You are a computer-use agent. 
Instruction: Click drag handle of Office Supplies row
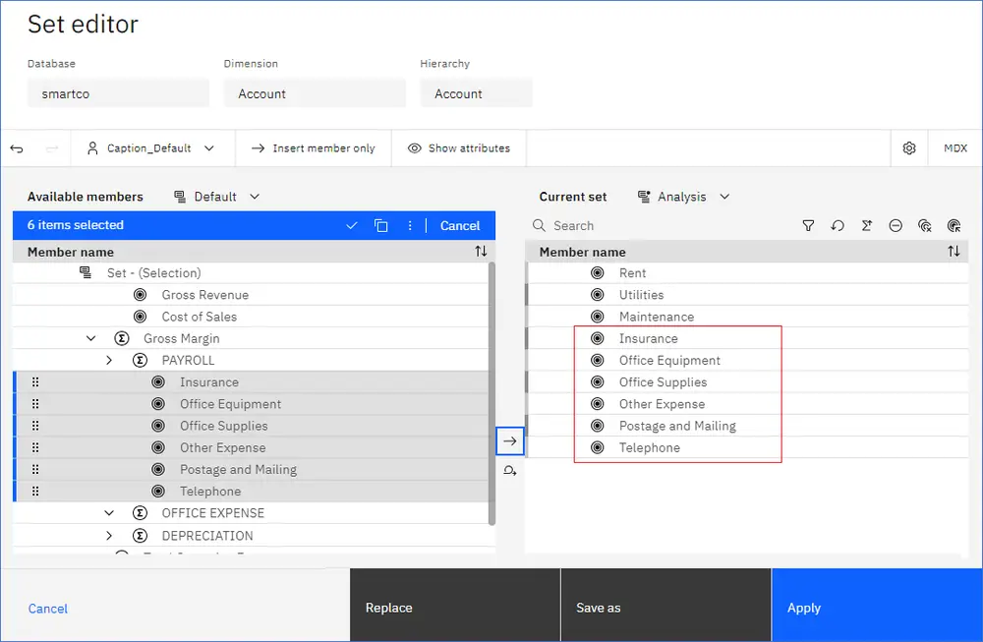point(35,427)
